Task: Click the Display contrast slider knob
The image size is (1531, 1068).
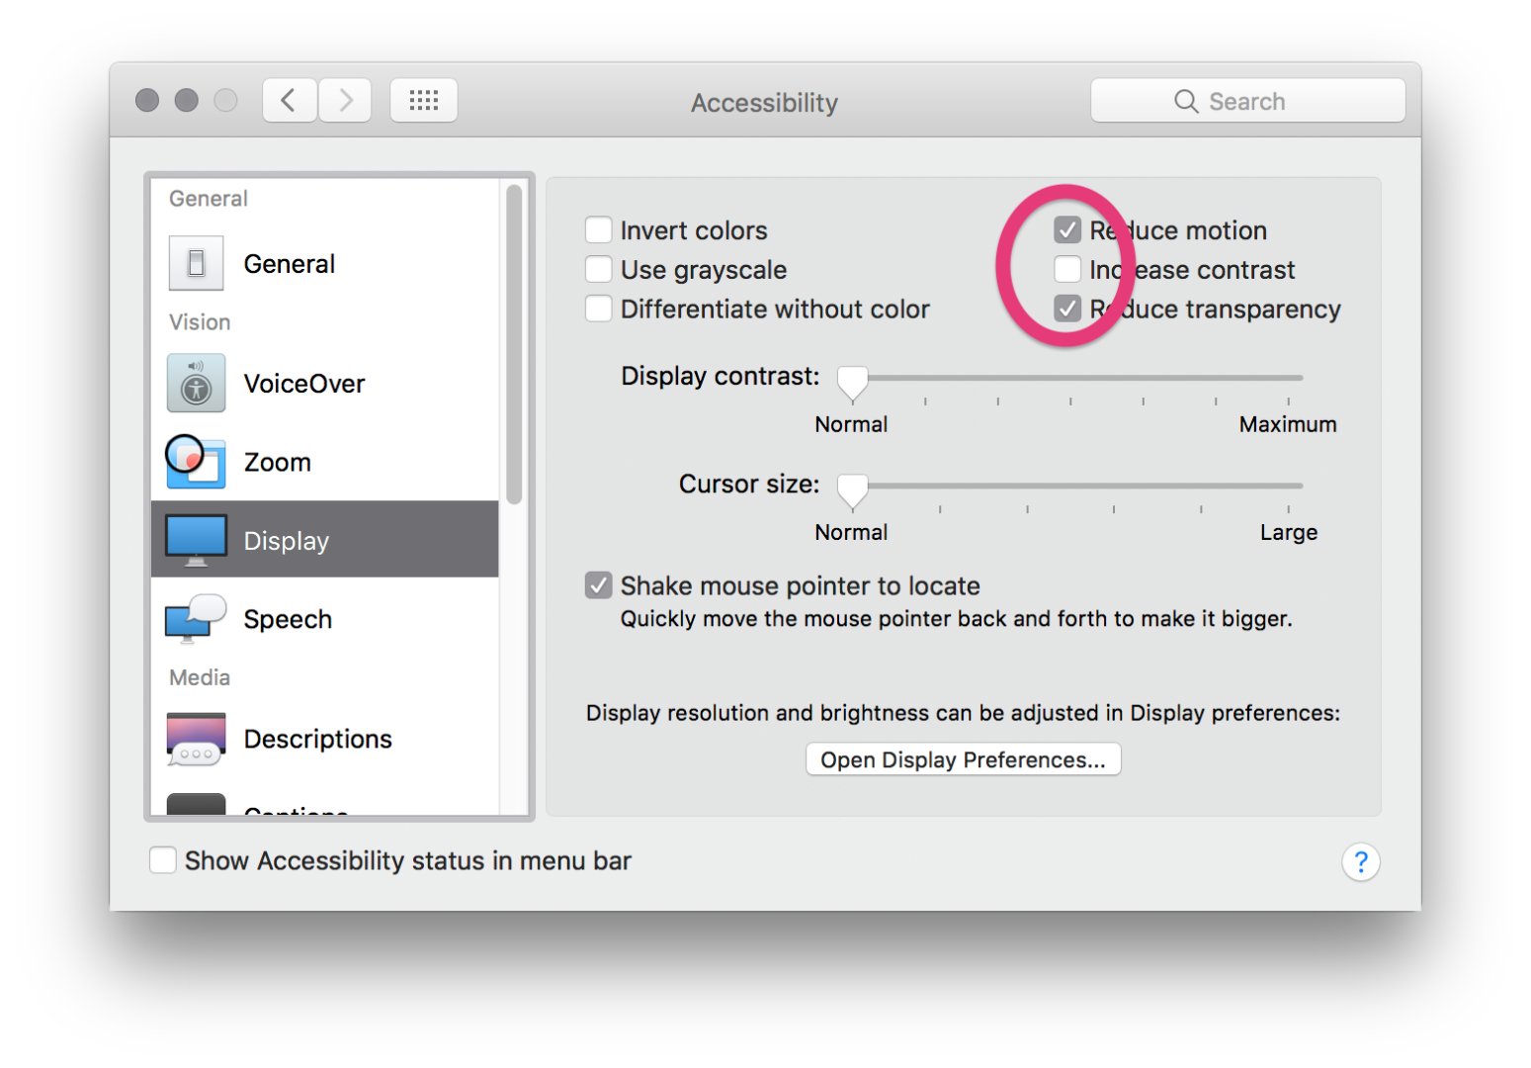Action: 852,381
